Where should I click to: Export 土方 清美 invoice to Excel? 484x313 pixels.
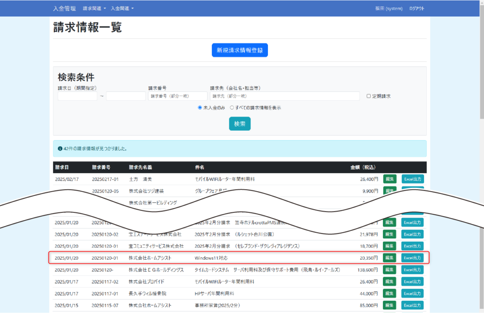(x=412, y=179)
